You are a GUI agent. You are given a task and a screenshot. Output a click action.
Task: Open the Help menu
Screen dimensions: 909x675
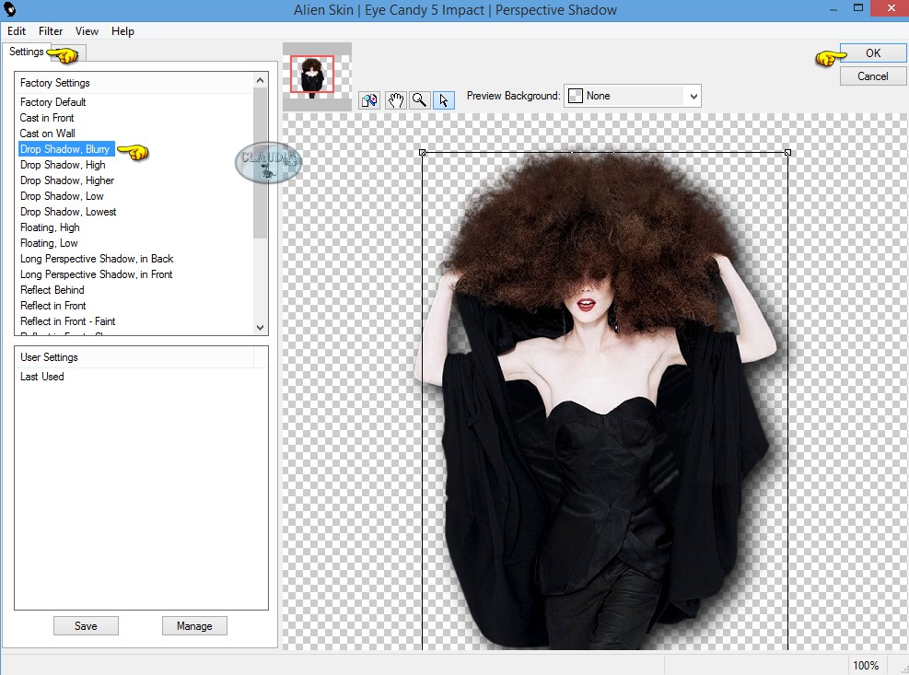122,31
